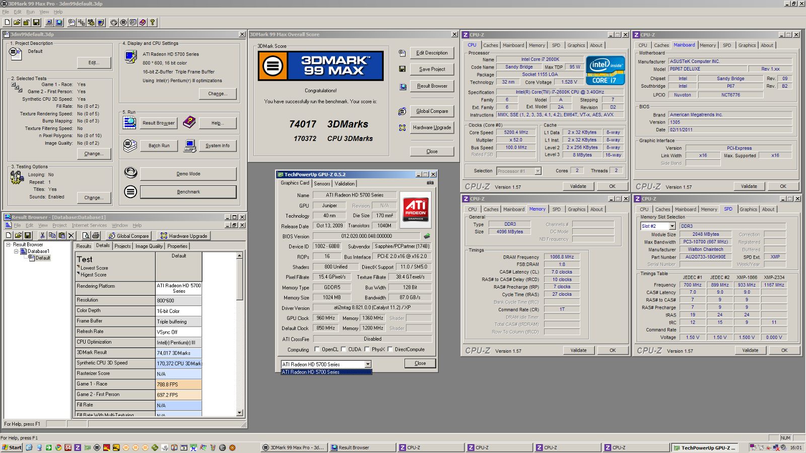806x453 pixels.
Task: Run Benchmark from the round toolbar icon
Action: point(123,22)
